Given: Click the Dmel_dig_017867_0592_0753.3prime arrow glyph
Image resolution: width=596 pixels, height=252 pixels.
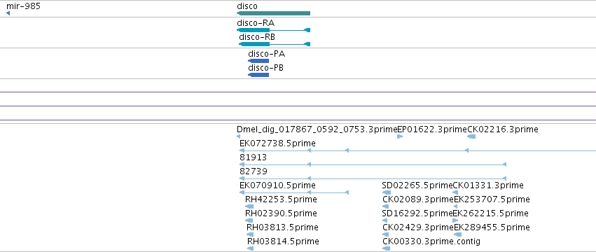Looking at the screenshot, I should click(238, 136).
